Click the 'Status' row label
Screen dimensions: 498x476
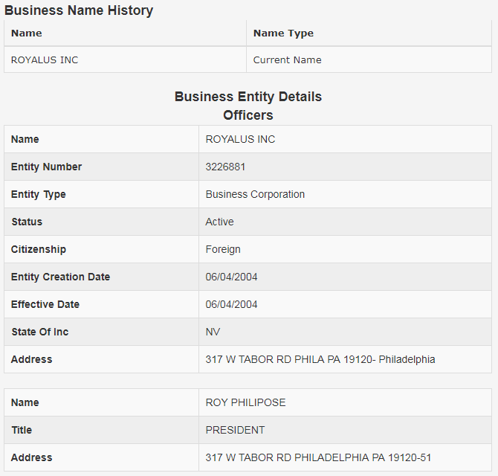[27, 222]
